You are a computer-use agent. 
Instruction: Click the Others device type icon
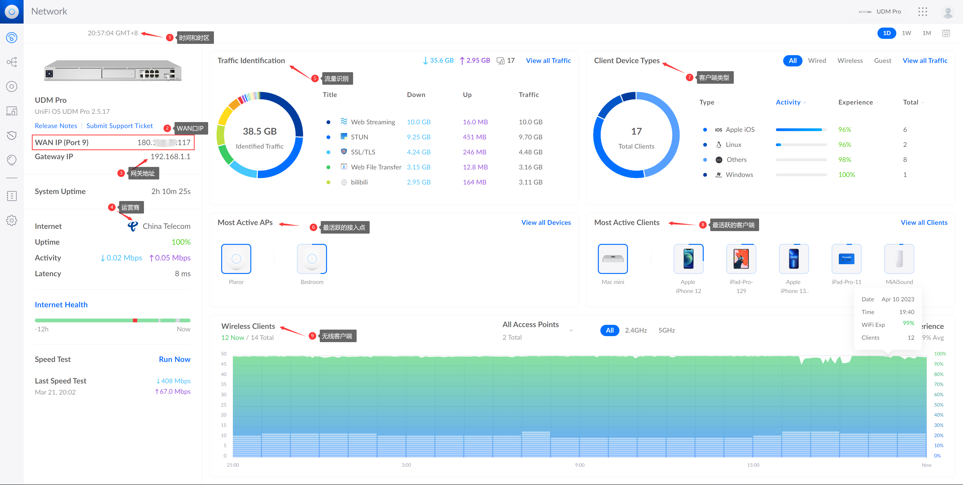718,160
